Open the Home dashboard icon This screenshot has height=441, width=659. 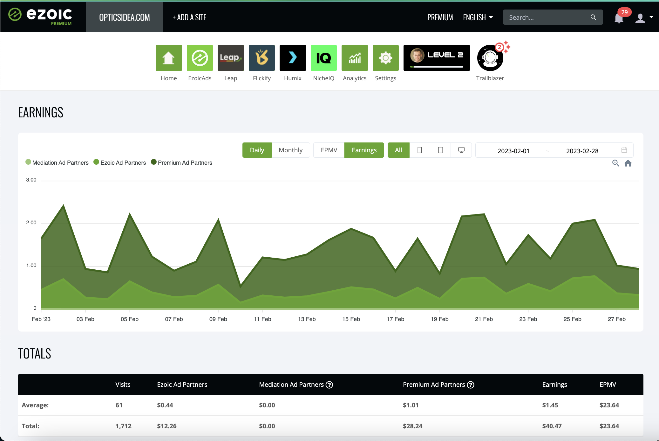click(x=169, y=58)
